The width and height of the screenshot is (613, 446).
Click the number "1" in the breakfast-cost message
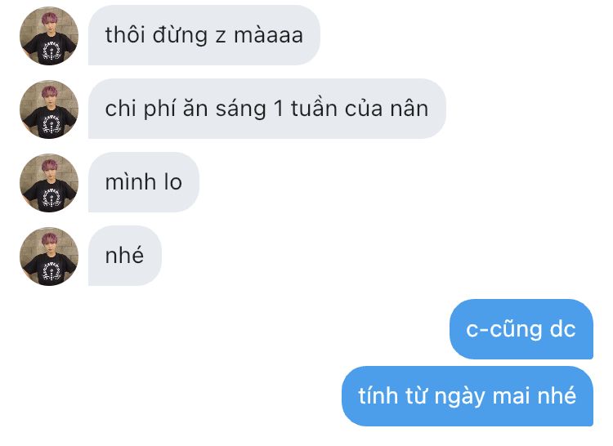tap(279, 109)
